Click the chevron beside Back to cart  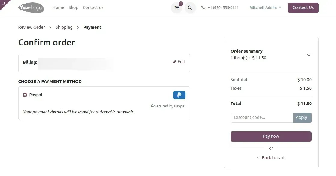click(x=258, y=158)
